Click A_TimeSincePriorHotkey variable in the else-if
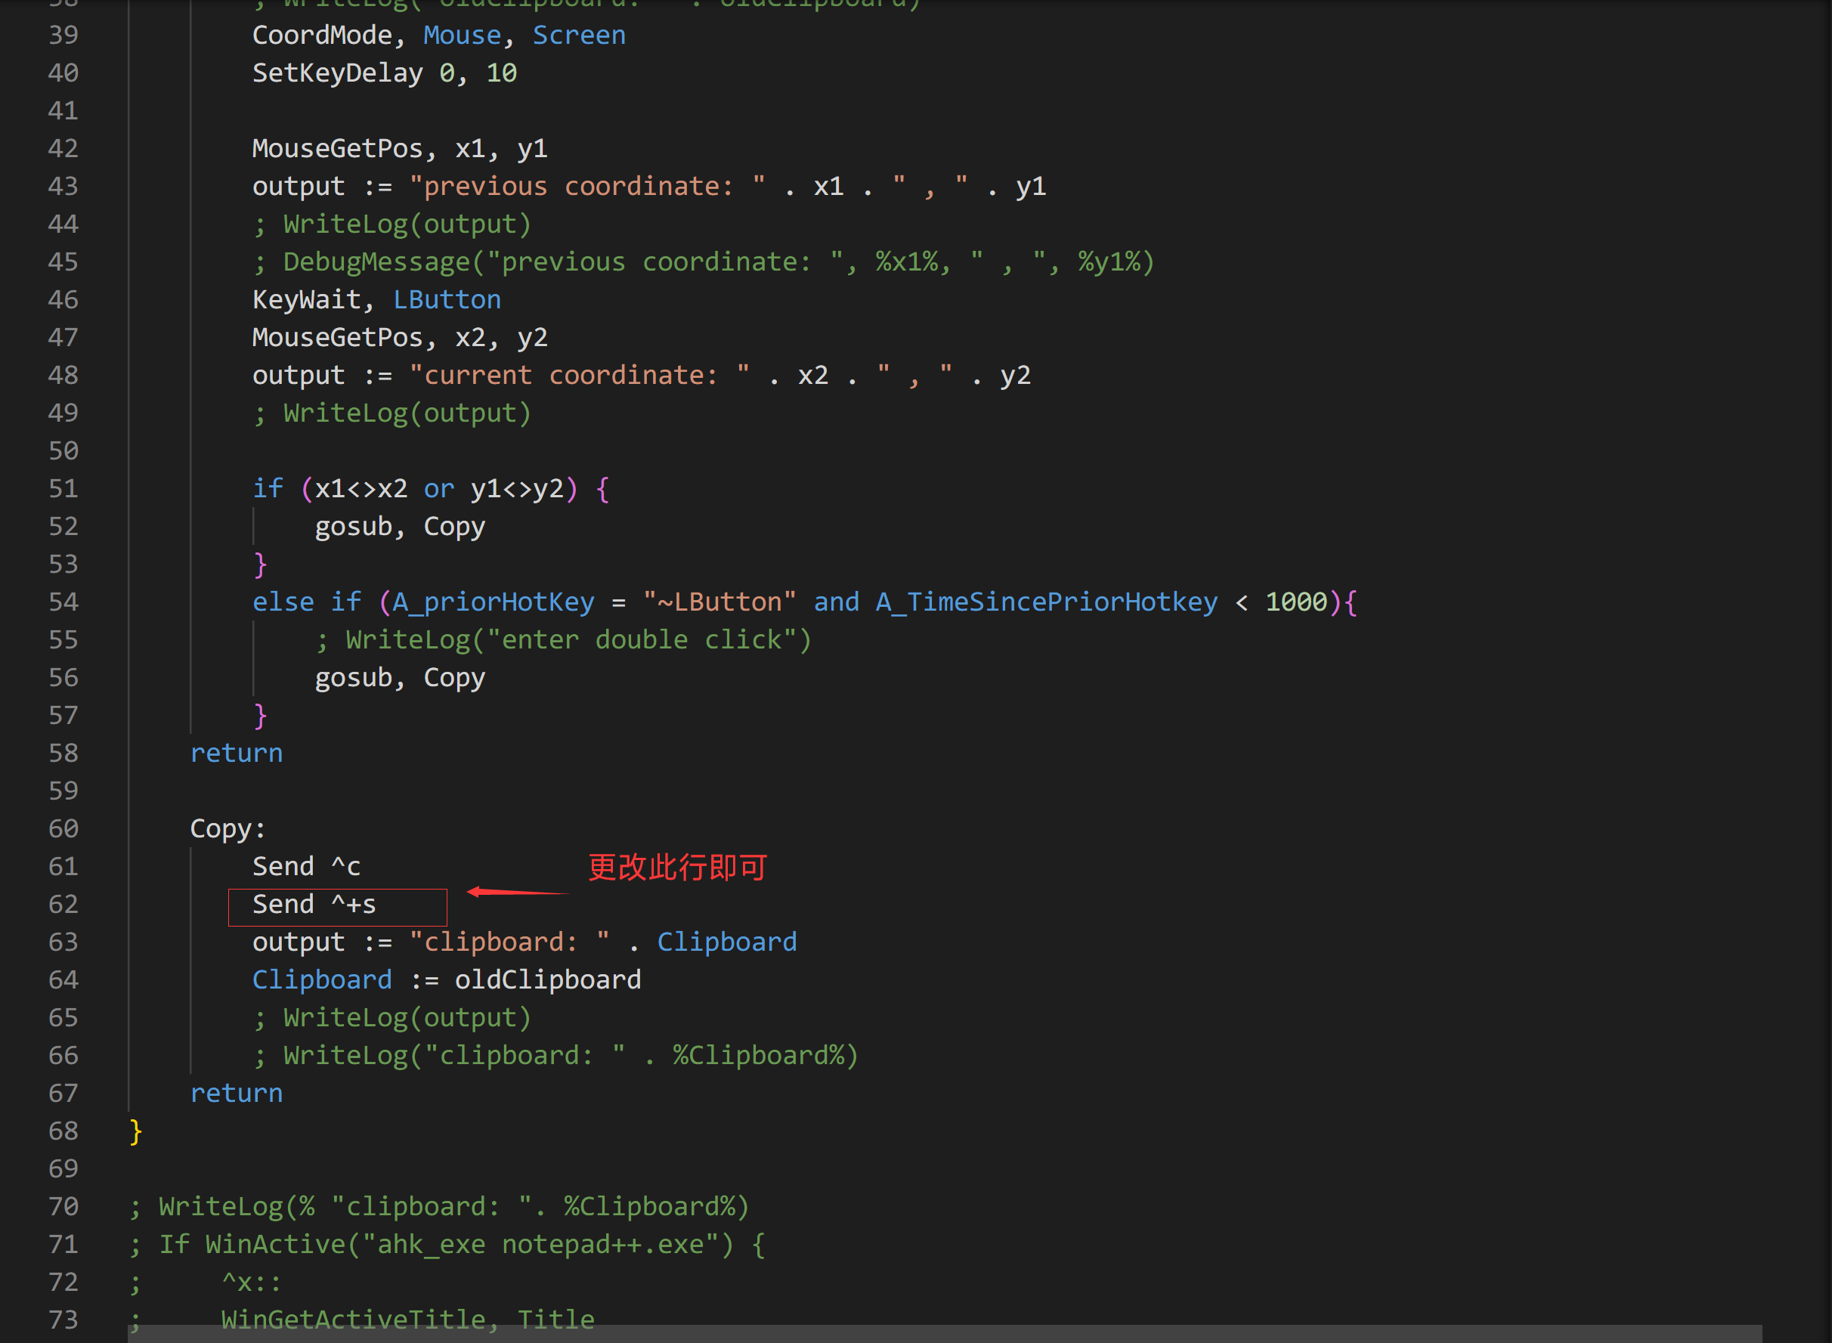The width and height of the screenshot is (1832, 1343). [1047, 602]
